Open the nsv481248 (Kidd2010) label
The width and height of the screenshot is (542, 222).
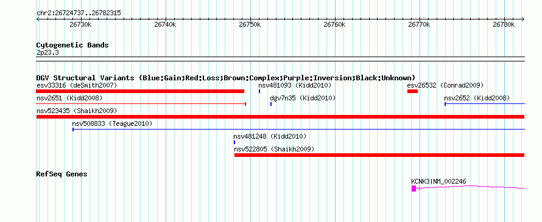270,136
